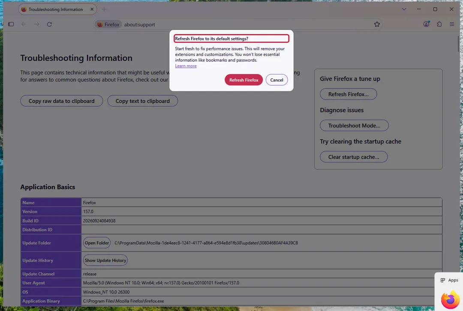Bookmark this page with the star icon
This screenshot has height=311, width=463.
(x=377, y=24)
